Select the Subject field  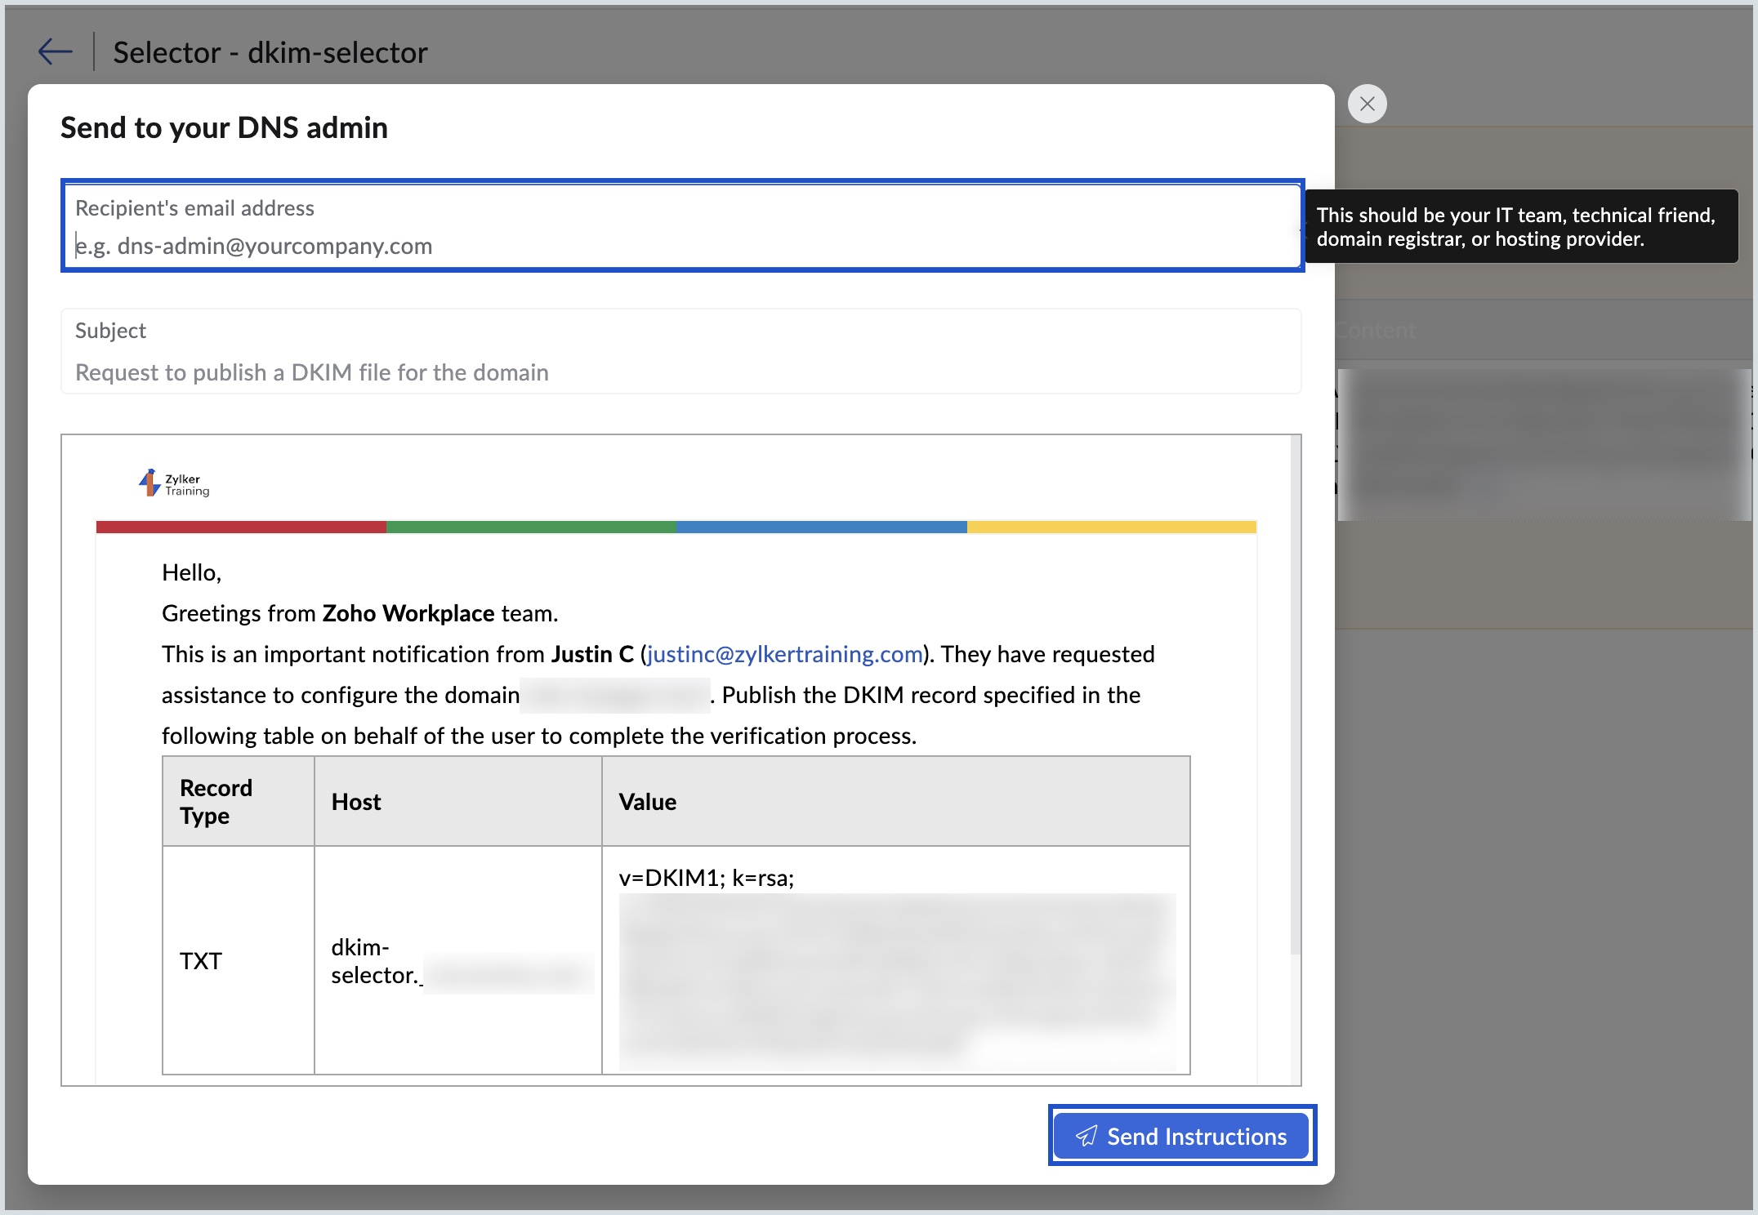click(x=680, y=351)
